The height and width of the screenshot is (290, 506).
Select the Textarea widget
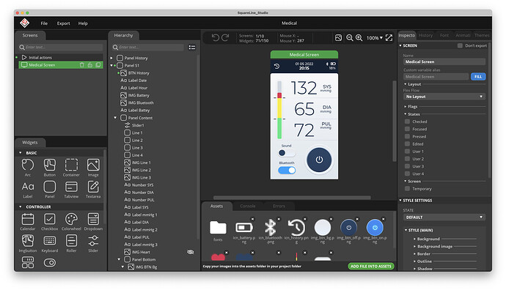click(93, 187)
